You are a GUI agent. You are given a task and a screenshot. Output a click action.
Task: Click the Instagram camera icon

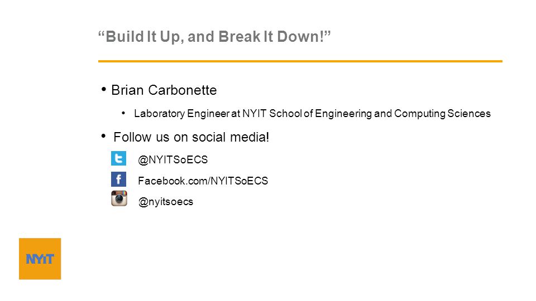119,198
